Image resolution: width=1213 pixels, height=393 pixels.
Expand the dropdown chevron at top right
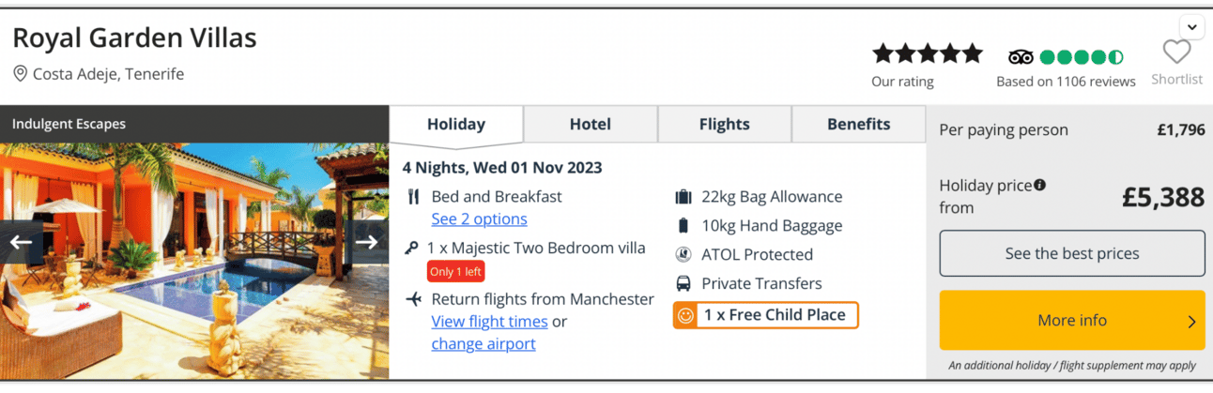(x=1191, y=27)
